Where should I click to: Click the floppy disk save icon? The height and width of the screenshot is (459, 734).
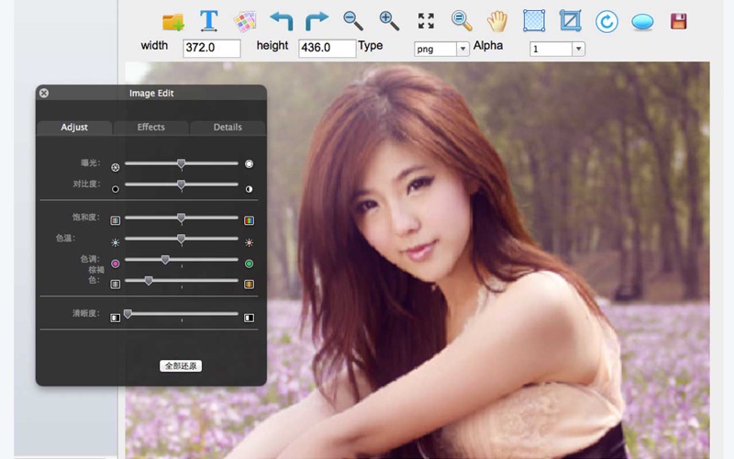coord(679,20)
